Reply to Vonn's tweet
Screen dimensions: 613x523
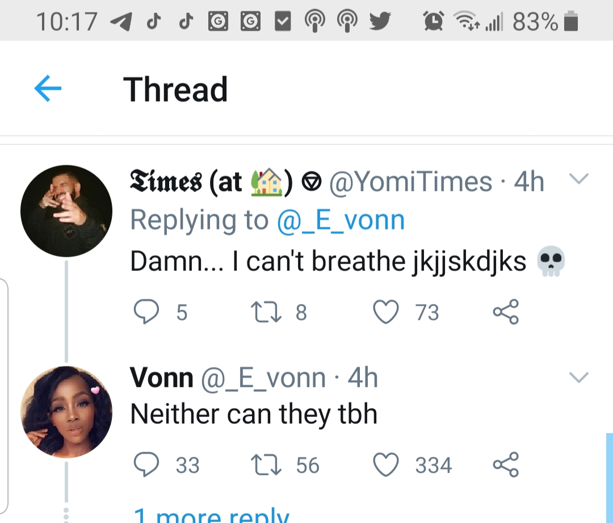point(146,465)
